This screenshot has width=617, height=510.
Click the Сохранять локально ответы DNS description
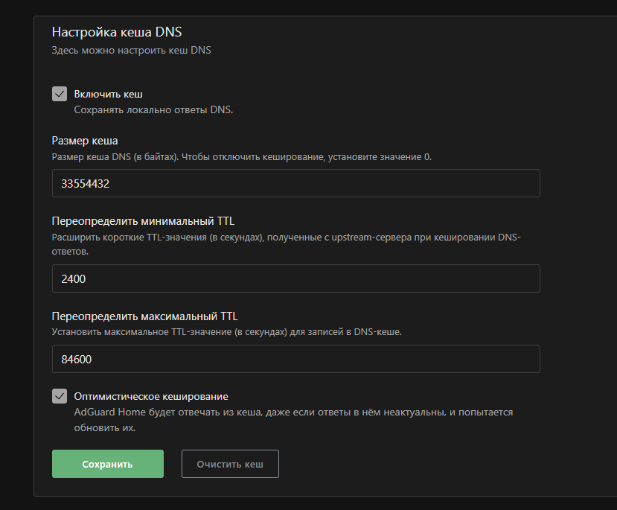tap(153, 110)
